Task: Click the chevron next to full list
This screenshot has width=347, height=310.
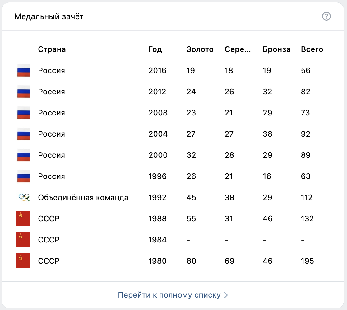Action: coord(226,295)
